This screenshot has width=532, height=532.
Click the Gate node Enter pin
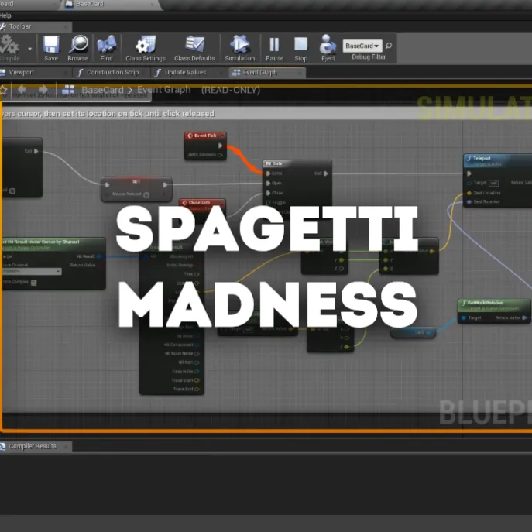[x=269, y=173]
